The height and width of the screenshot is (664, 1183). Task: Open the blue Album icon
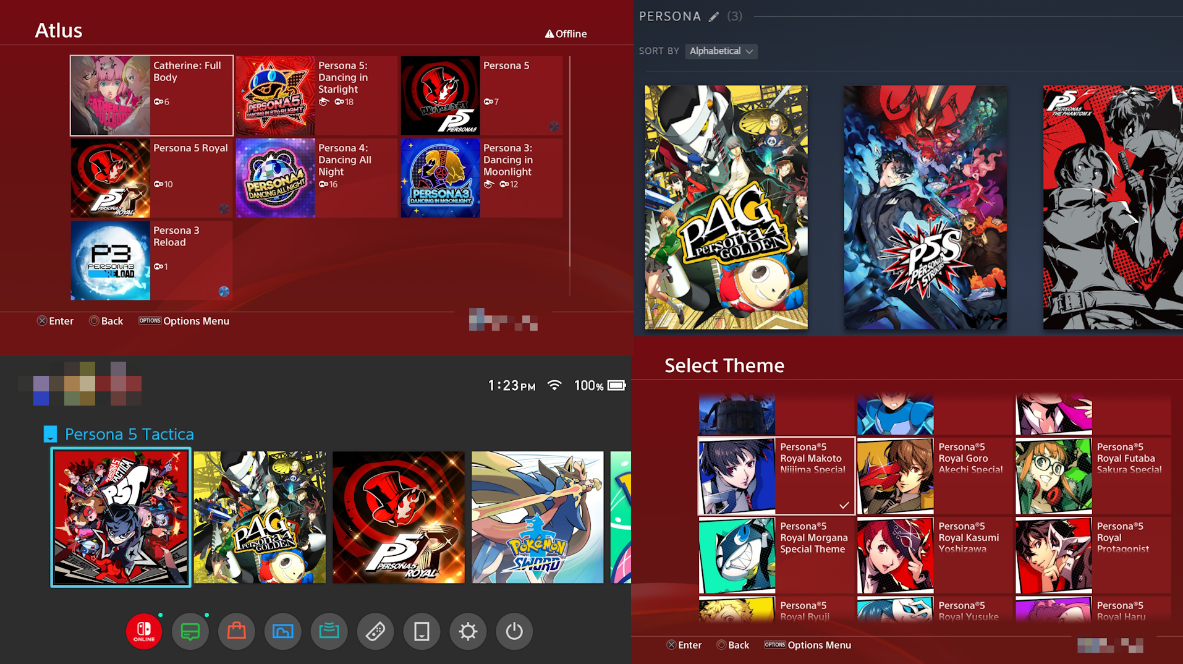click(283, 631)
